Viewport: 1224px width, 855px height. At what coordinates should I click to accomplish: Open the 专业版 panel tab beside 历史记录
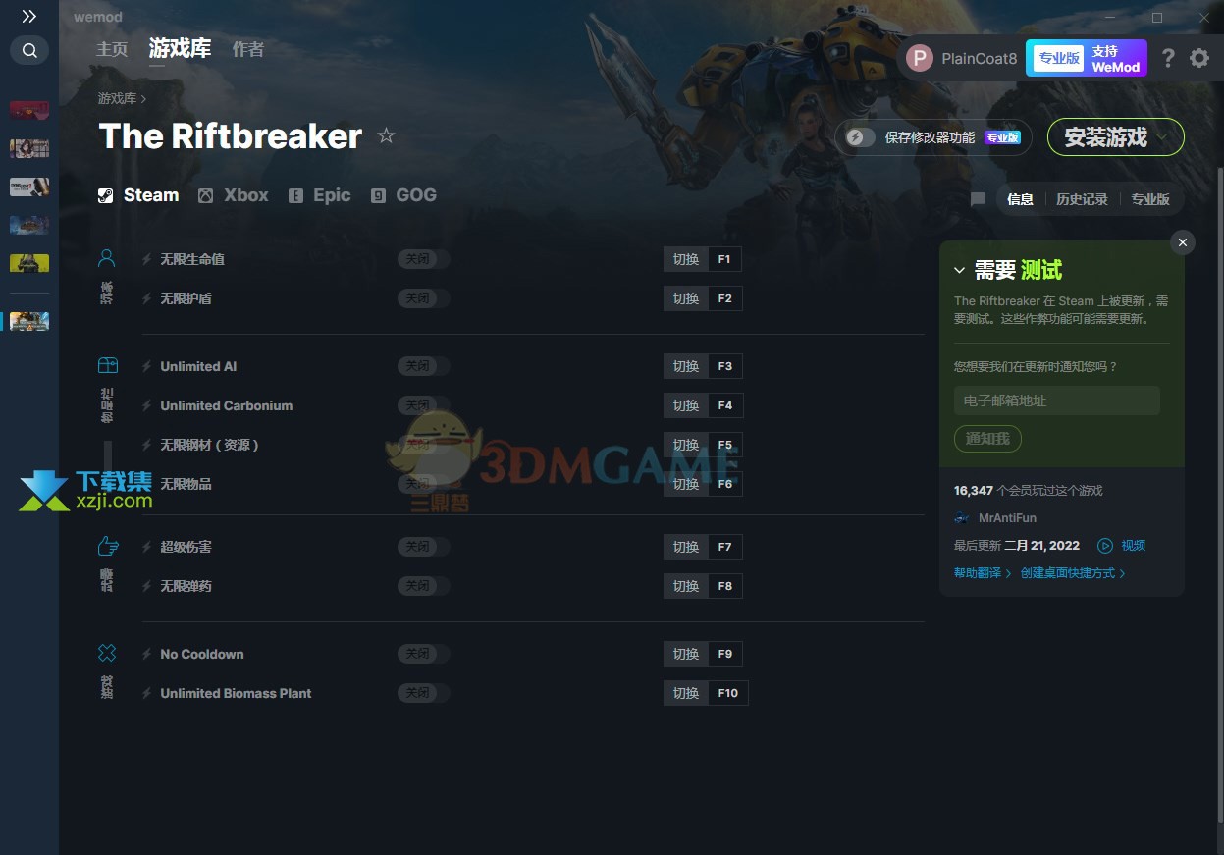pyautogui.click(x=1150, y=199)
